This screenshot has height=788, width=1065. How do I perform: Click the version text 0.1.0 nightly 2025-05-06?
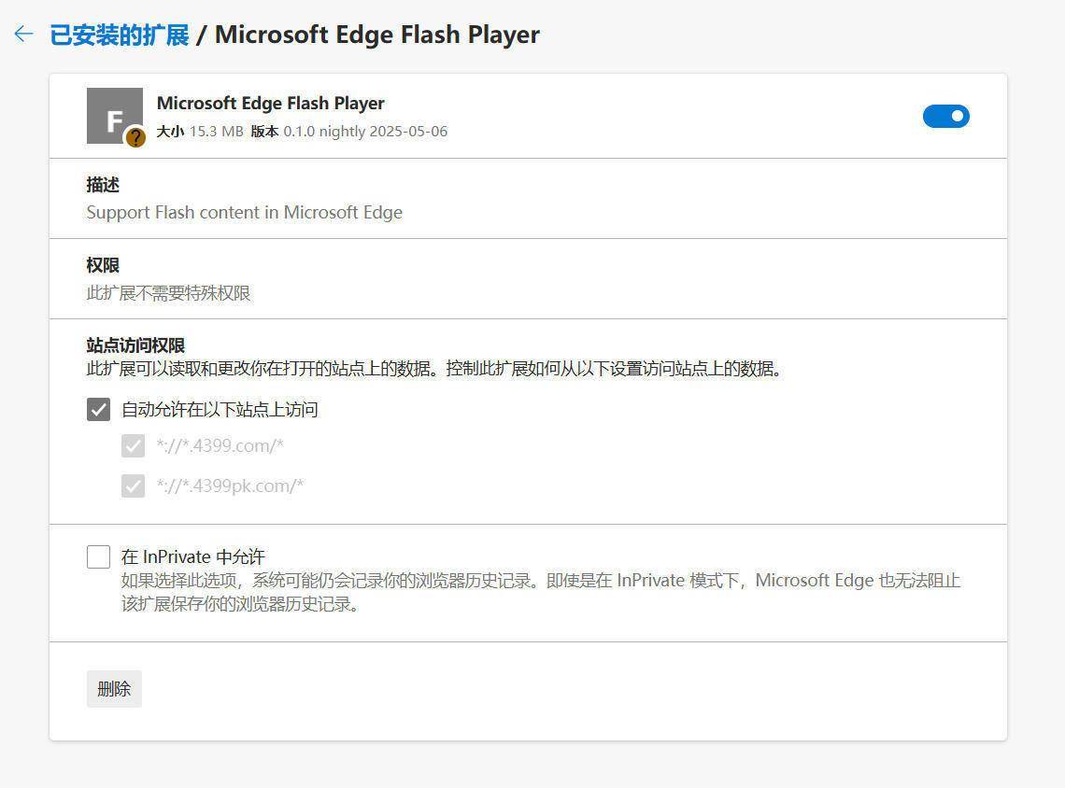point(365,131)
